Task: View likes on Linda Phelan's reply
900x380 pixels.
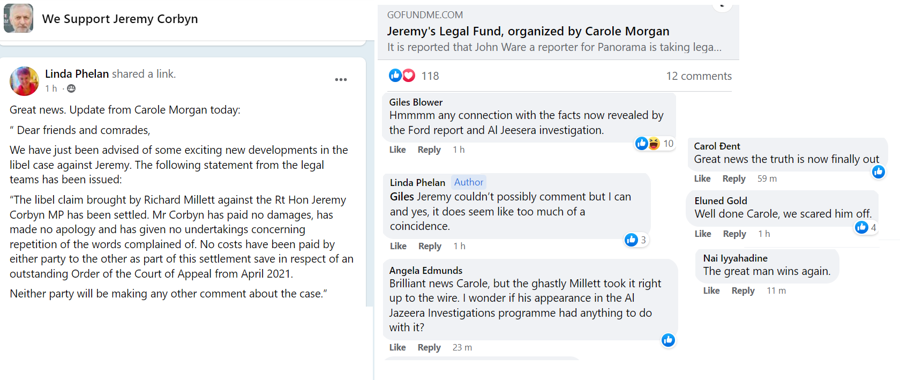Action: 635,240
